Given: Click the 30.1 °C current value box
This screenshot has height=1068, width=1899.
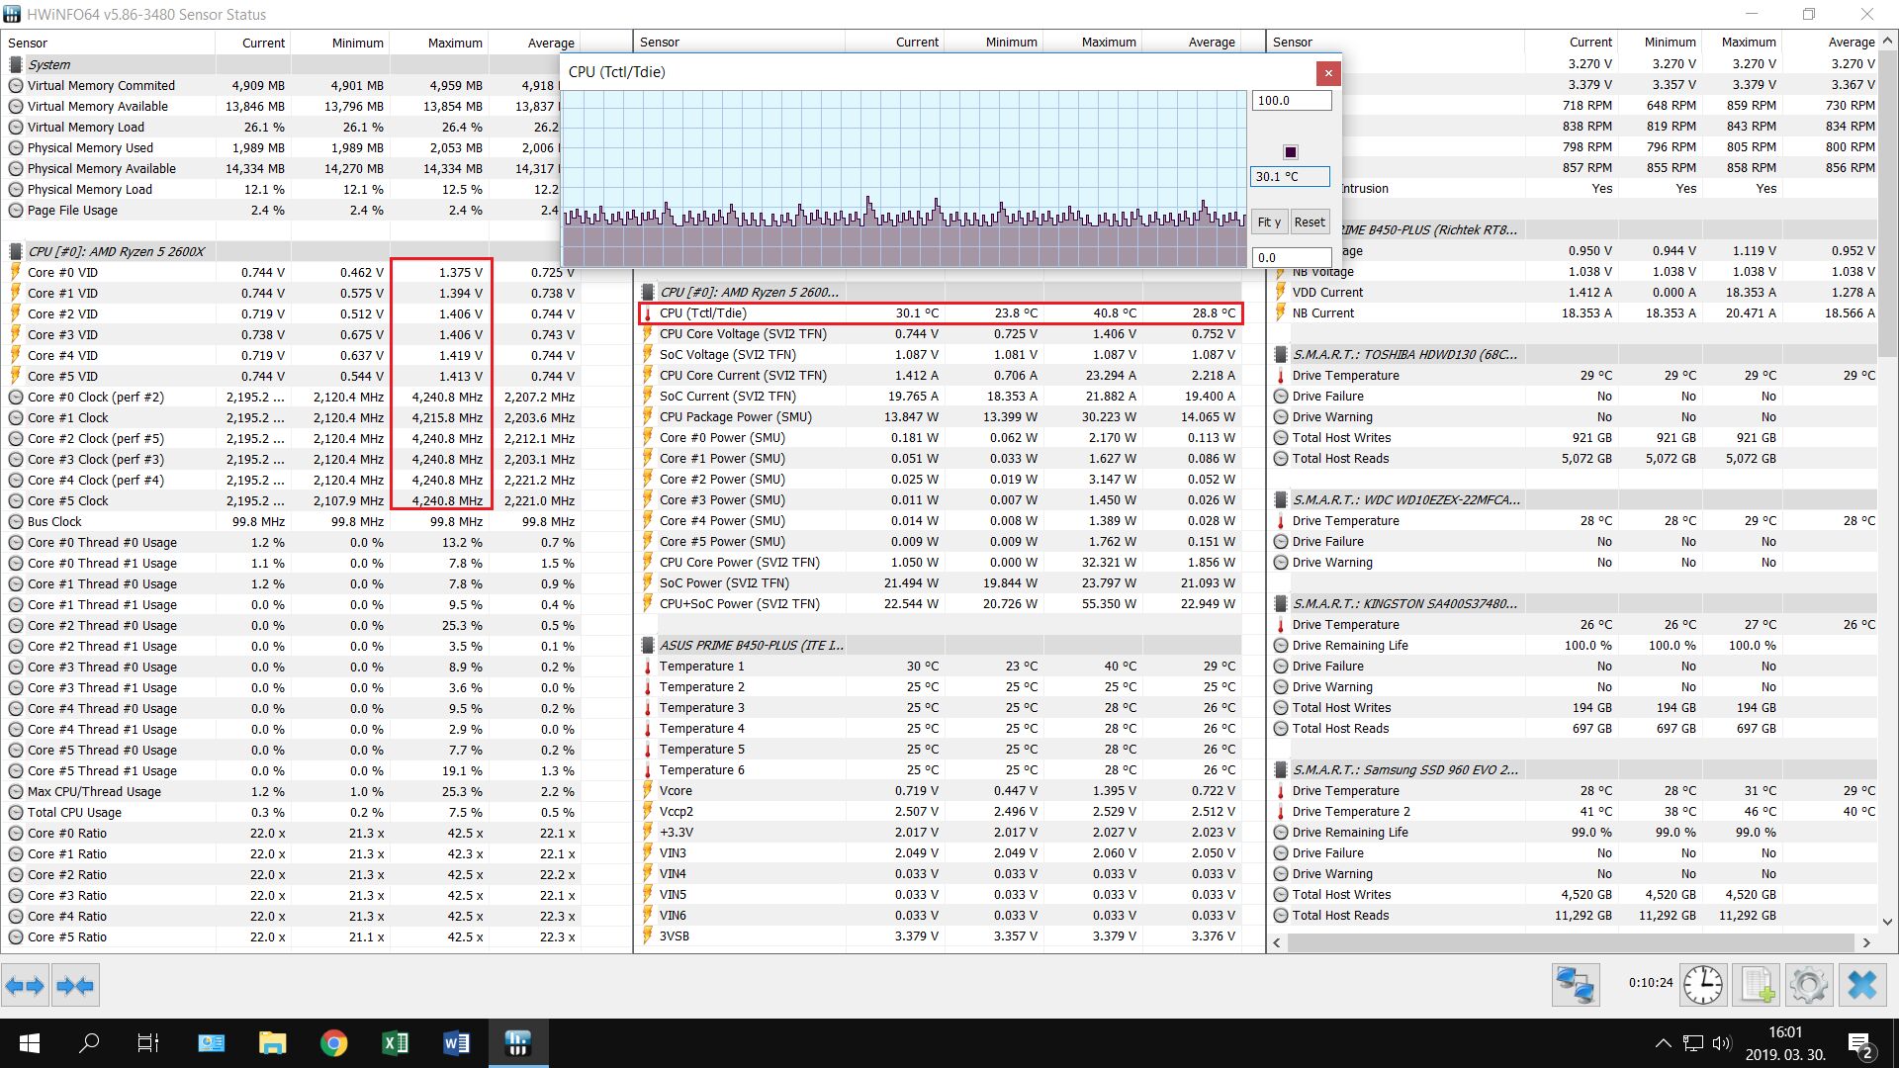Looking at the screenshot, I should click(x=1291, y=176).
